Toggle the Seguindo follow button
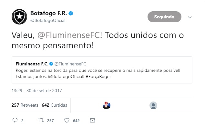 click(164, 17)
